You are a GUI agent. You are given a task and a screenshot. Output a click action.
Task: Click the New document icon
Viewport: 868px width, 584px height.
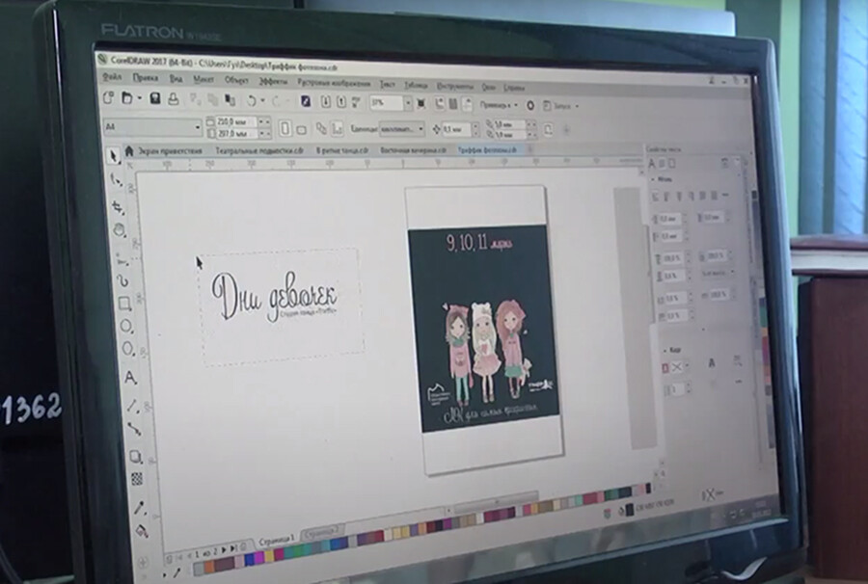pos(108,98)
